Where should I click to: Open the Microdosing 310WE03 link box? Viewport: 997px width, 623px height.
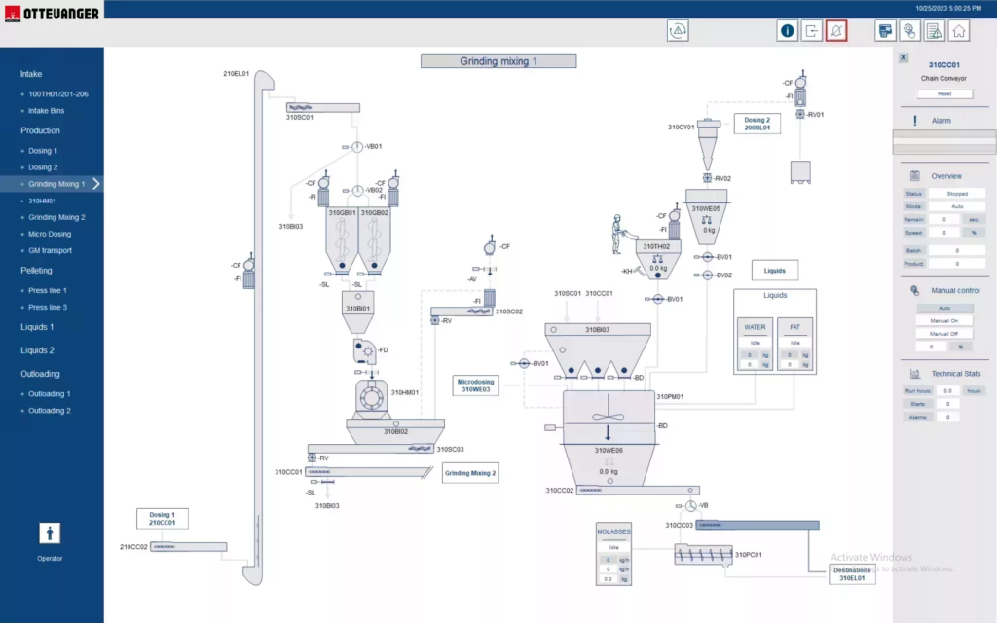[x=476, y=385]
